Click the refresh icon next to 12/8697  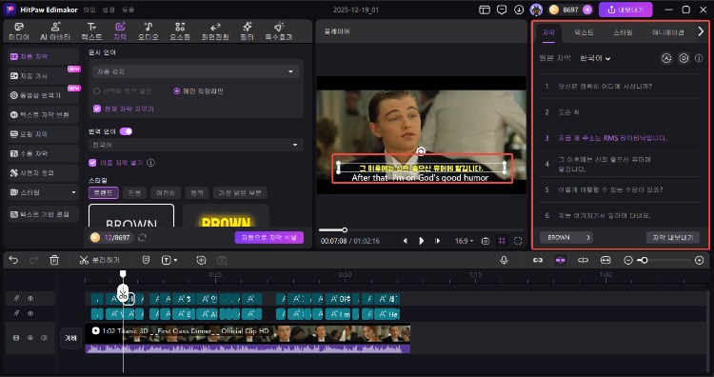(142, 237)
